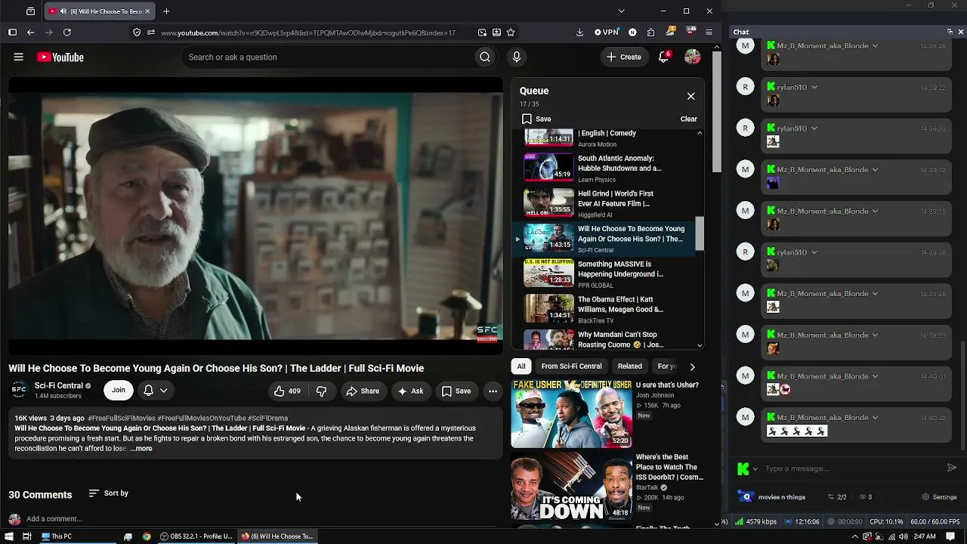The width and height of the screenshot is (967, 544).
Task: Like the video with 409 likes
Action: point(287,391)
